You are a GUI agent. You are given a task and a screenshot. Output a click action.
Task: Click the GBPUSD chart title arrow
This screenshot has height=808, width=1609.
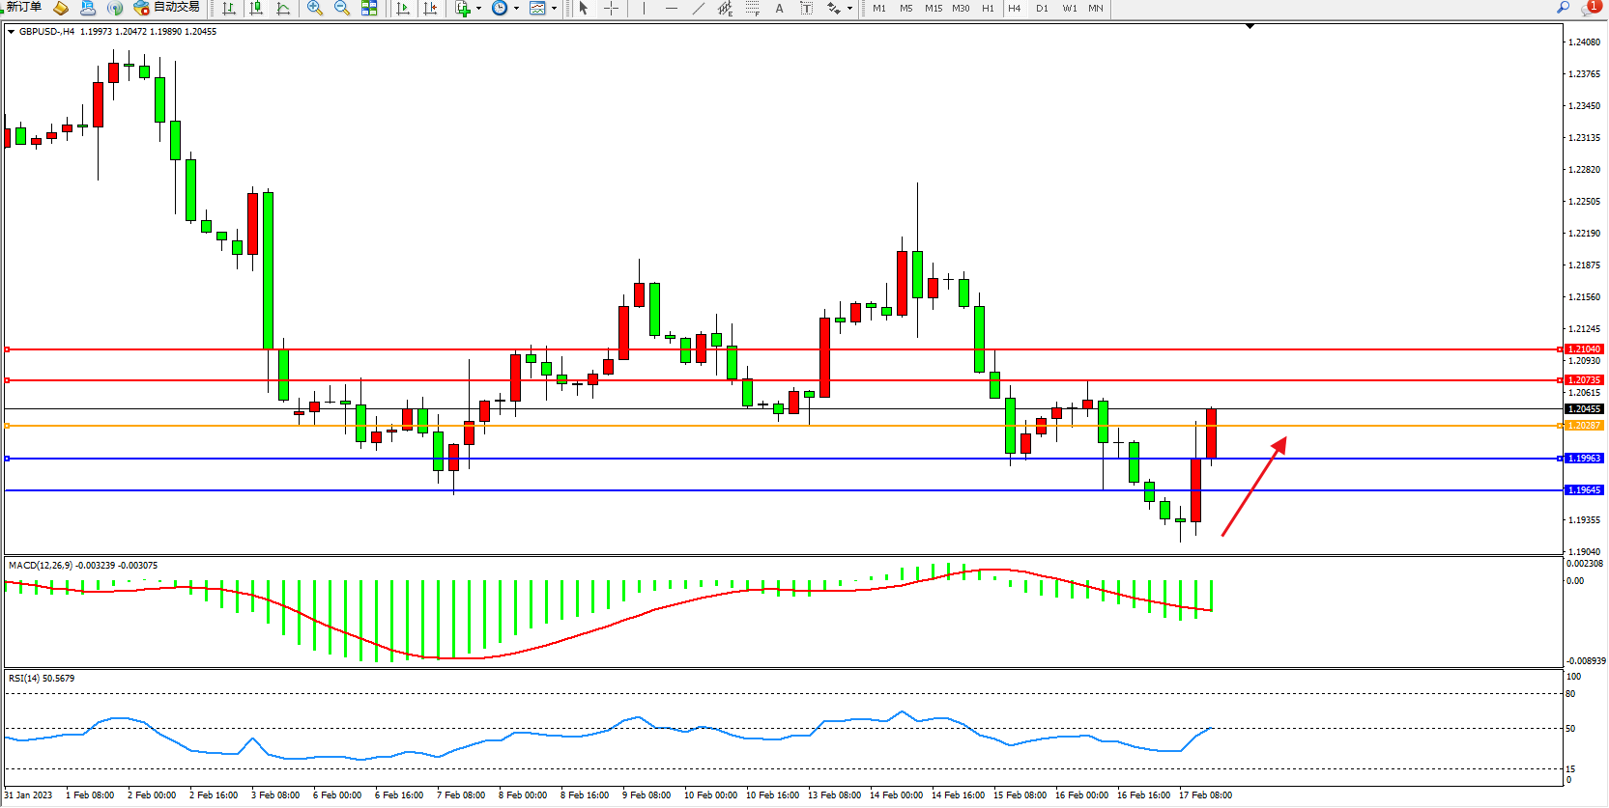11,32
